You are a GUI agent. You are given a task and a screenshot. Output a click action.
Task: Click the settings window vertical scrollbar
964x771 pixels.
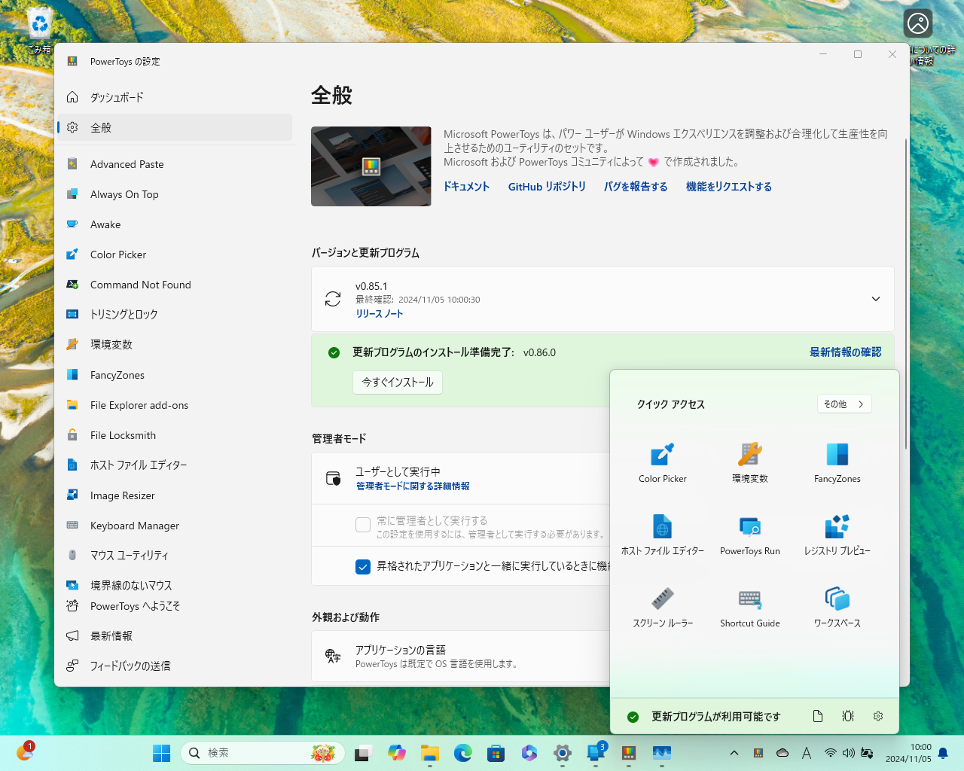[x=906, y=294]
